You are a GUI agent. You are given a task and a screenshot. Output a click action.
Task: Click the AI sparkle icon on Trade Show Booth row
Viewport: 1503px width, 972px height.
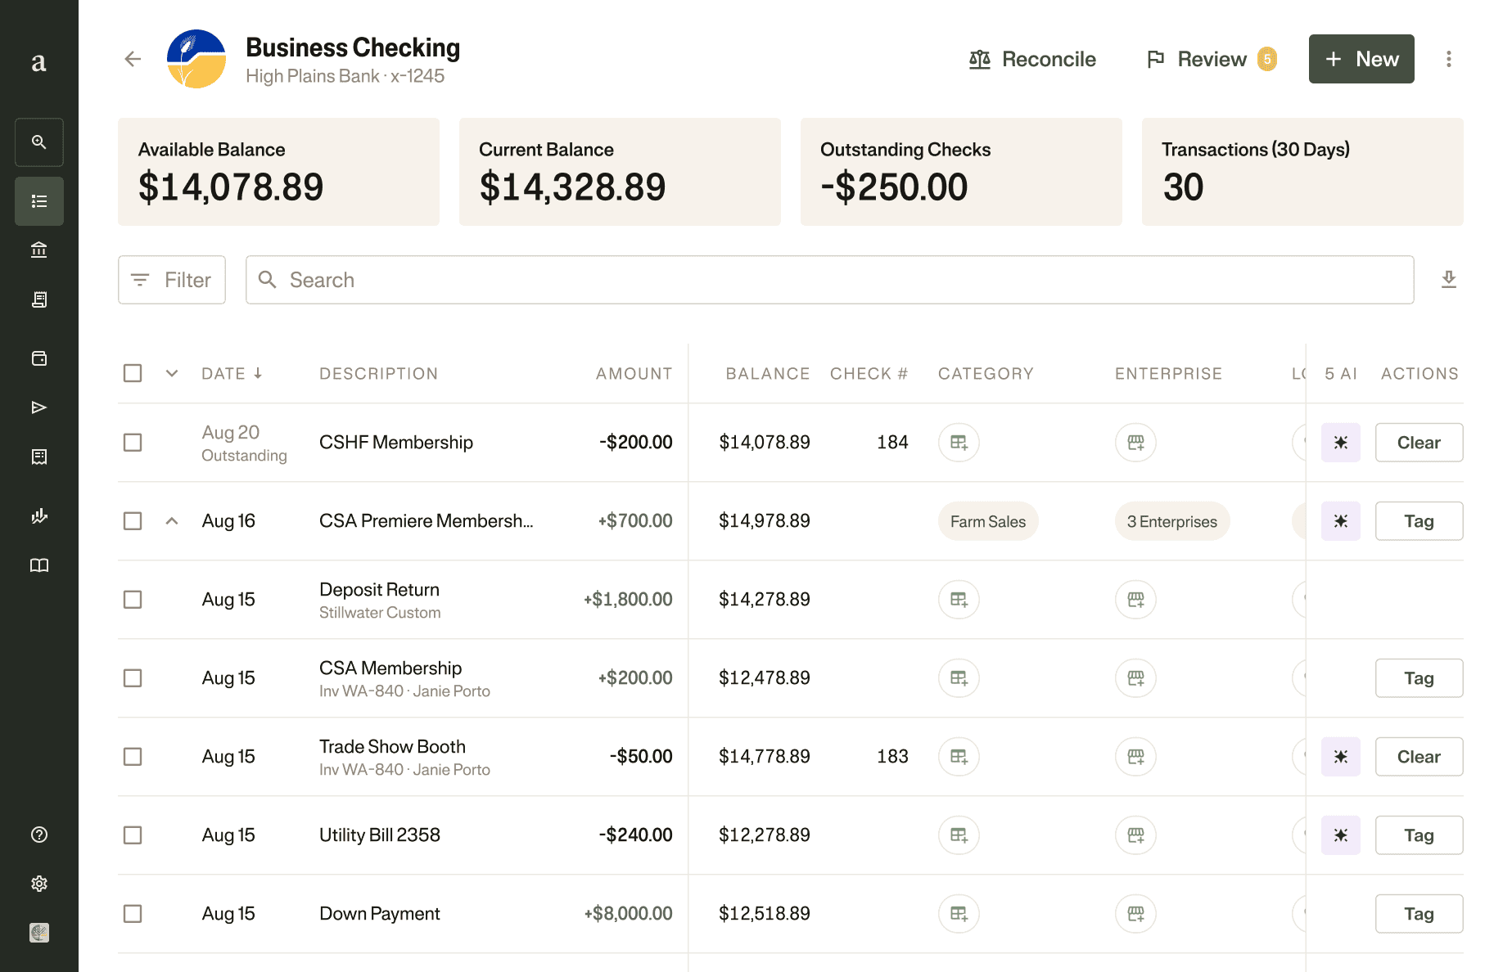(1340, 756)
